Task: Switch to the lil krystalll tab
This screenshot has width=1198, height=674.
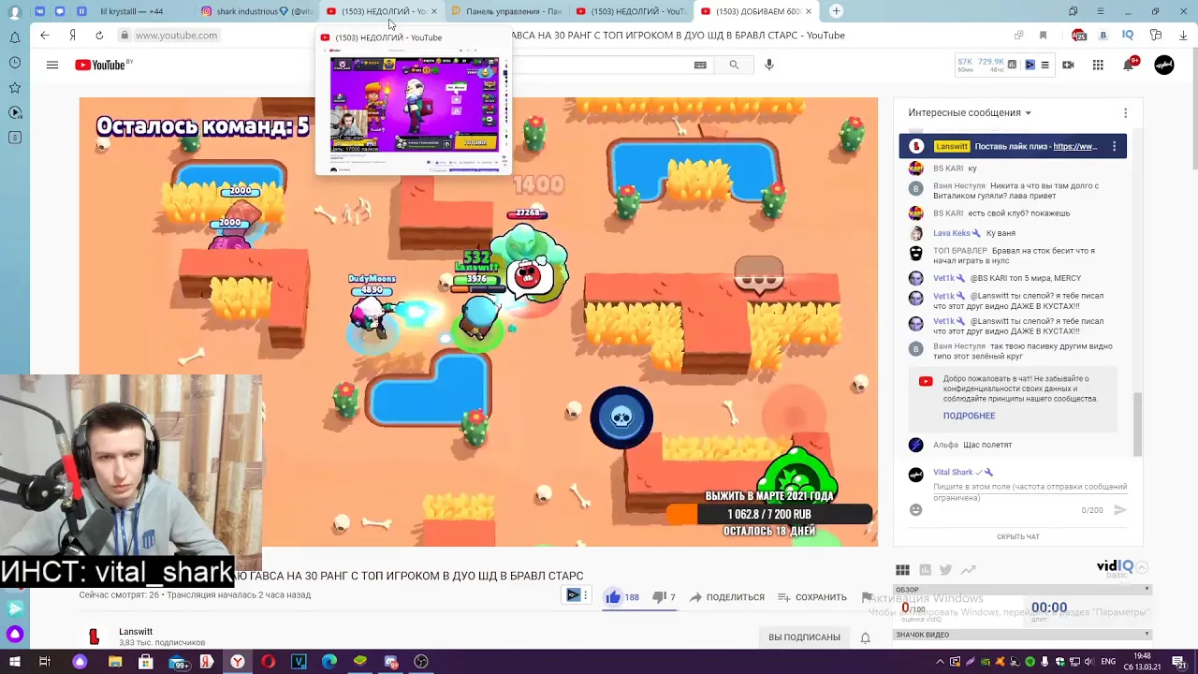Action: tap(131, 11)
